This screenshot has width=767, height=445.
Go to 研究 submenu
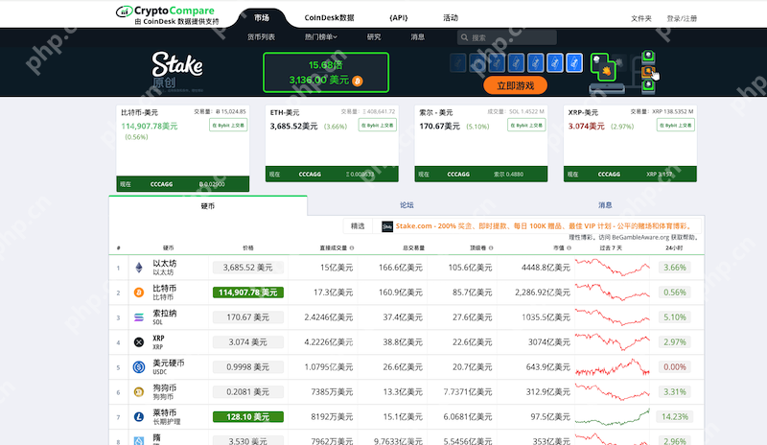374,37
